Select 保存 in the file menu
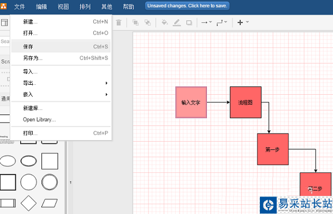The image size is (333, 214). pyautogui.click(x=61, y=47)
